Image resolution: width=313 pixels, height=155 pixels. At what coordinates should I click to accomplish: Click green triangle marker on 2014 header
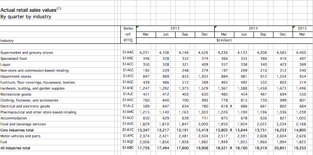pyautogui.click(x=216, y=27)
